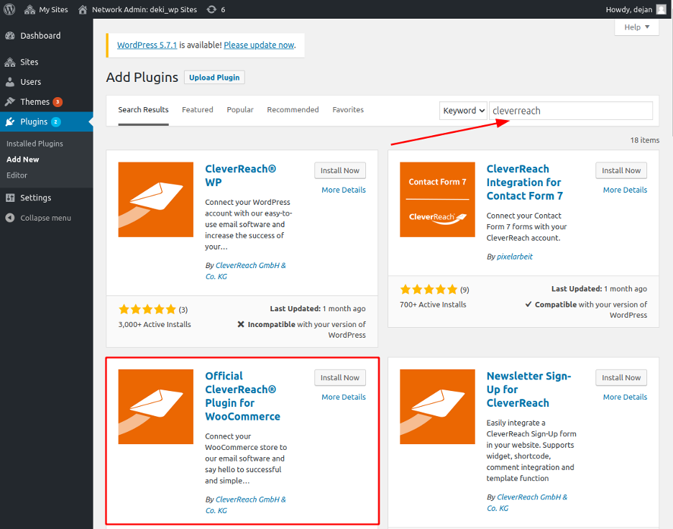This screenshot has height=529, width=673.
Task: Open Themes menu with brush icon
Action: click(34, 101)
